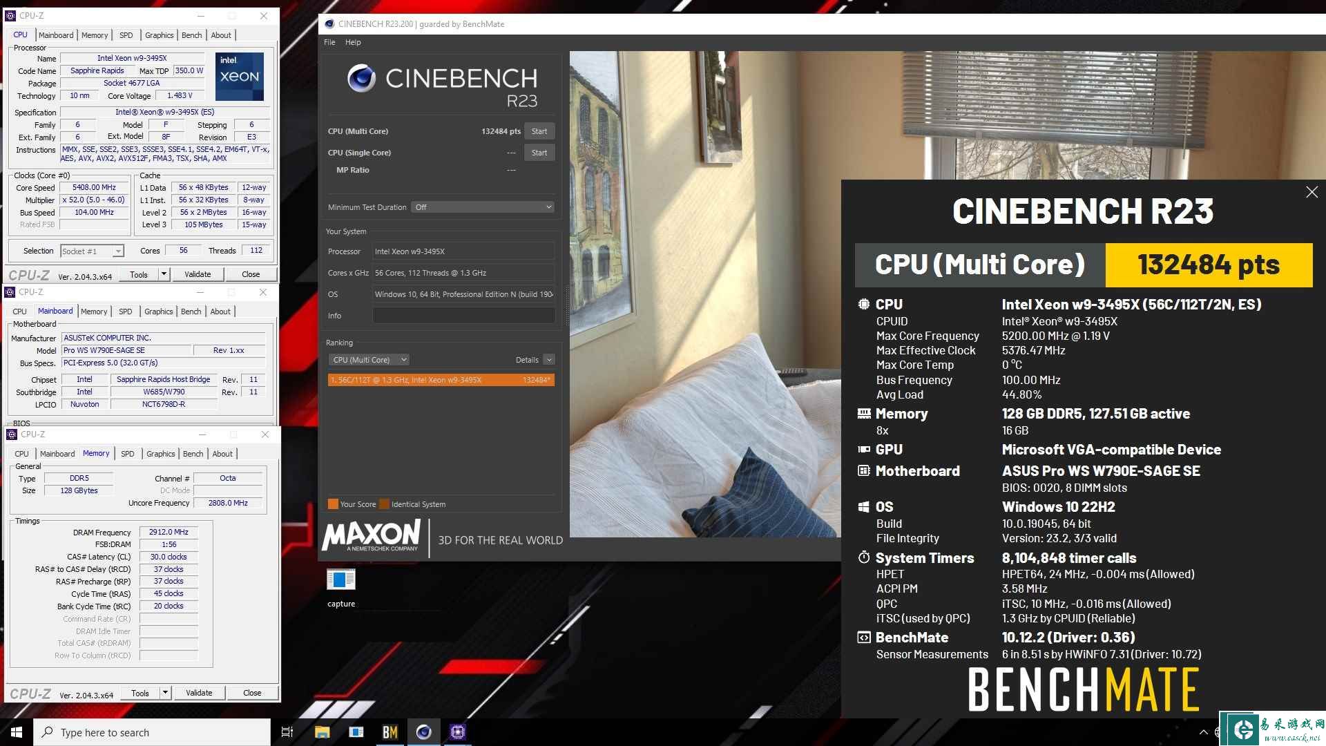
Task: Start the CPU Multi Core benchmark
Action: click(x=540, y=131)
